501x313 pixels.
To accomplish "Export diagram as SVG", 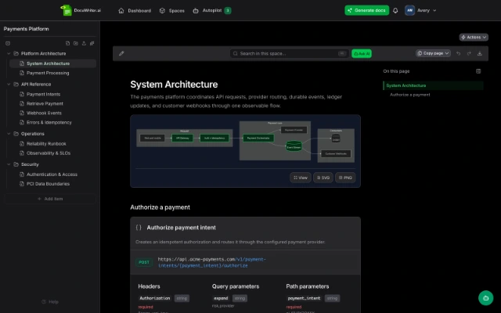I will (x=323, y=178).
